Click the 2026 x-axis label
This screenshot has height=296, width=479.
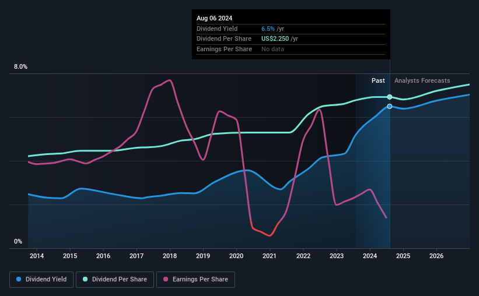(x=436, y=256)
